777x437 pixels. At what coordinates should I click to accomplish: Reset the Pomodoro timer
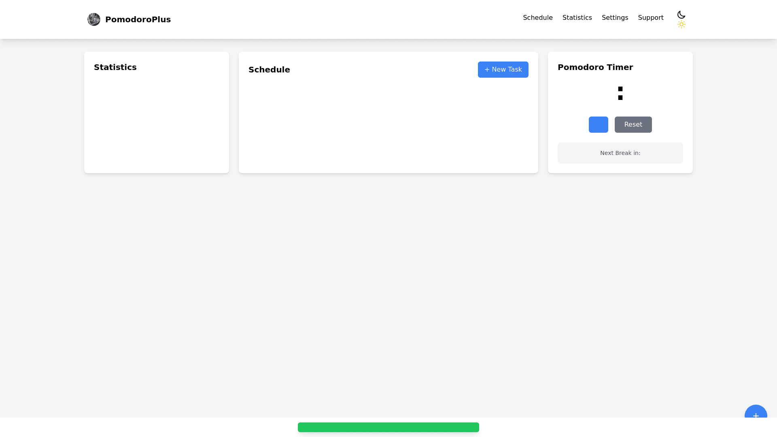point(633,125)
